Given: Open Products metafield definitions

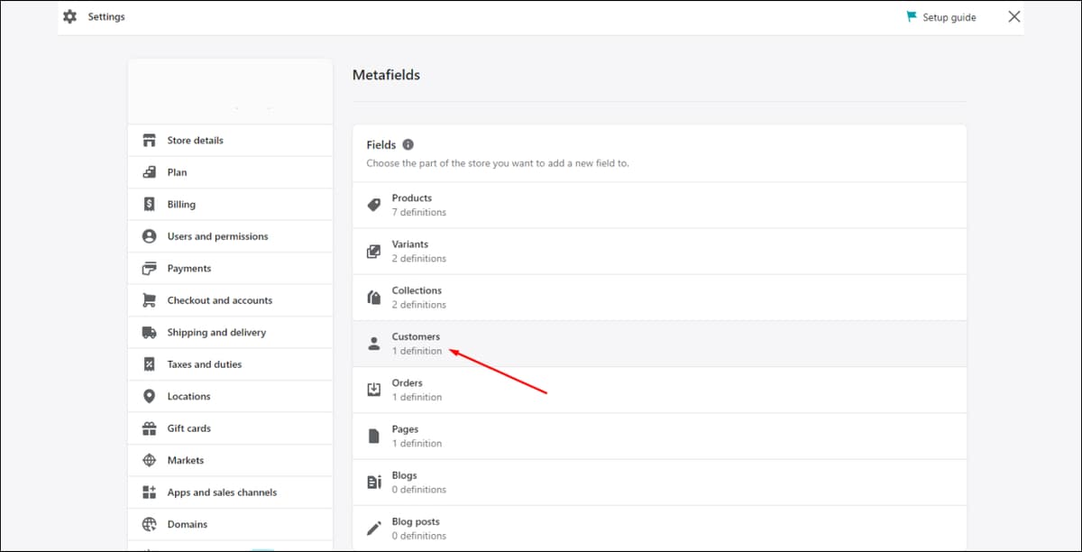Looking at the screenshot, I should tap(659, 205).
